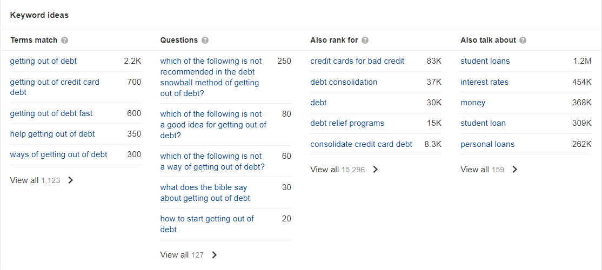The width and height of the screenshot is (602, 270).
Task: Click the 'personal loans' keyword link
Action: point(487,145)
